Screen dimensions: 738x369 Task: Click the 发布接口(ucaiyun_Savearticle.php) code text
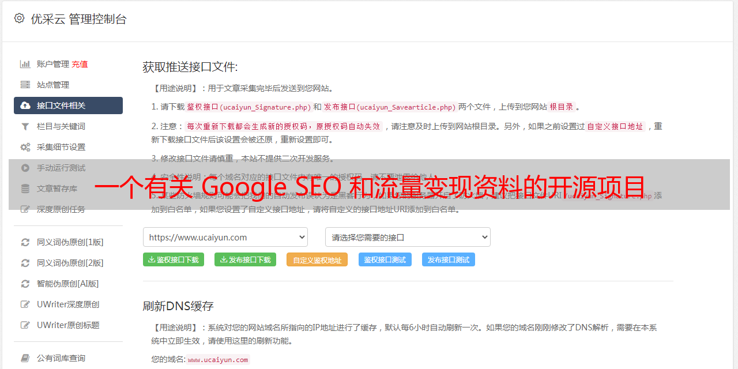pyautogui.click(x=390, y=107)
